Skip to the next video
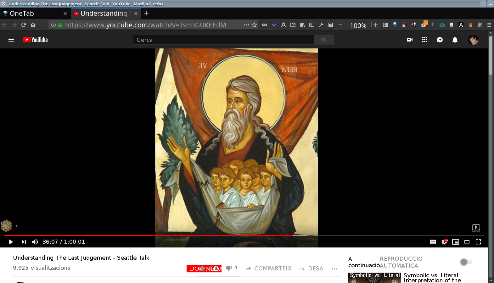 (x=24, y=242)
